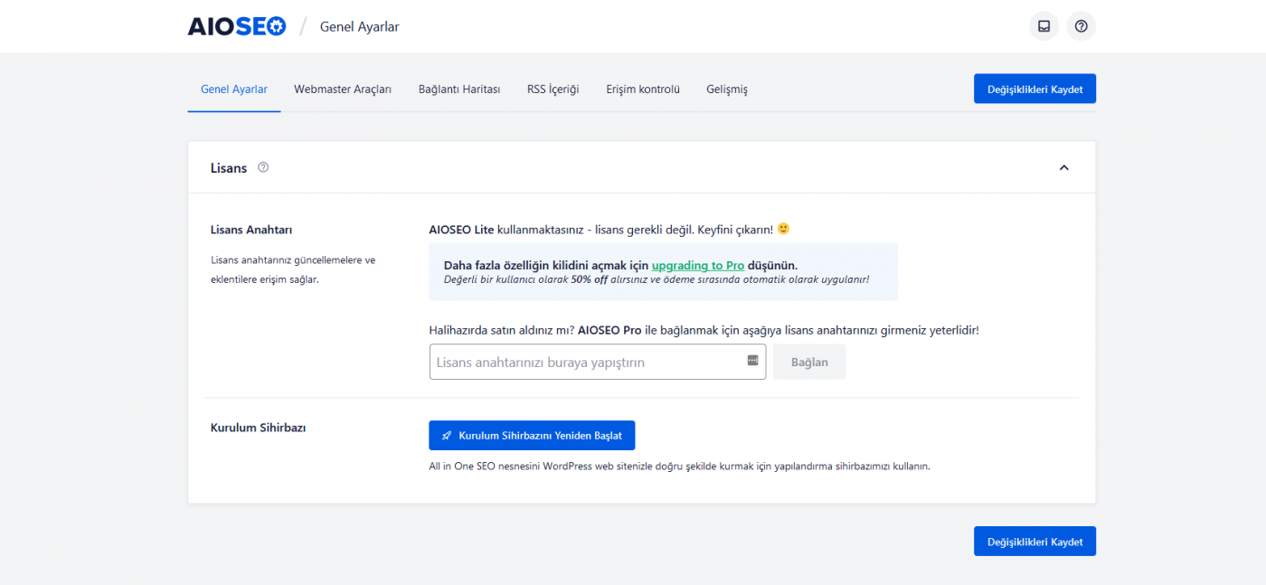
Task: Switch to the Gelişmiş tab
Action: point(727,89)
